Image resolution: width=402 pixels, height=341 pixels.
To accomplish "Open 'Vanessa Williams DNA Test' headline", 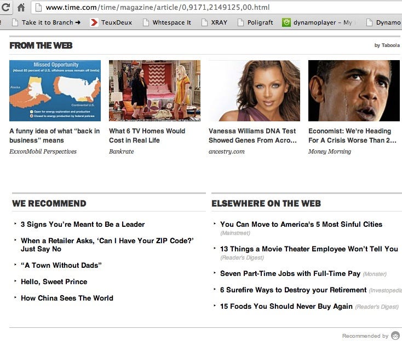I will 252,136.
